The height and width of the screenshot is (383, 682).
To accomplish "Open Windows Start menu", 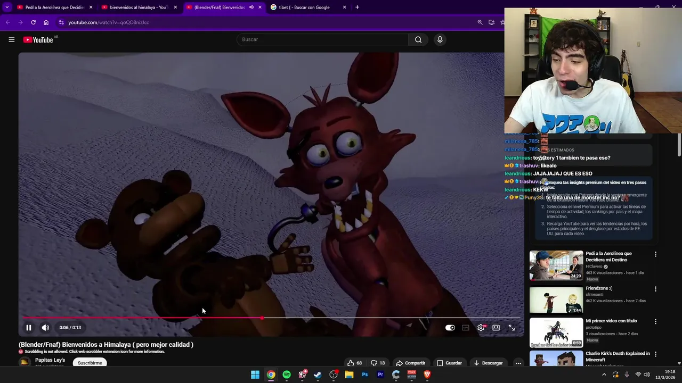I will [255, 374].
